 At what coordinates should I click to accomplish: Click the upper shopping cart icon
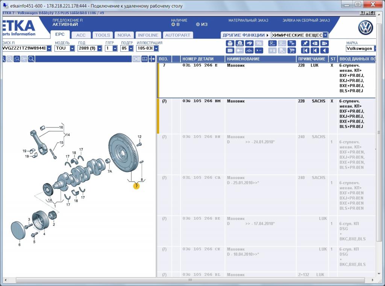(292, 44)
